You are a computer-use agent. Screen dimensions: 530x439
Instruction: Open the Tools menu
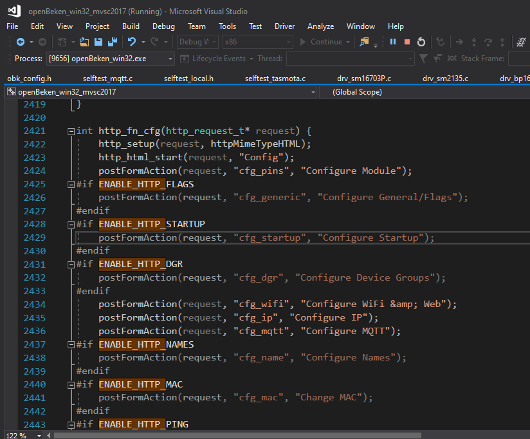[x=227, y=26]
